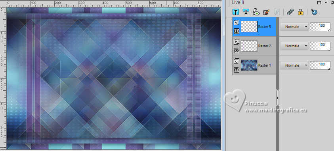Screen dimensions: 334x151
Task: Click the Livelli panel float window button
Action: click(319, 2)
